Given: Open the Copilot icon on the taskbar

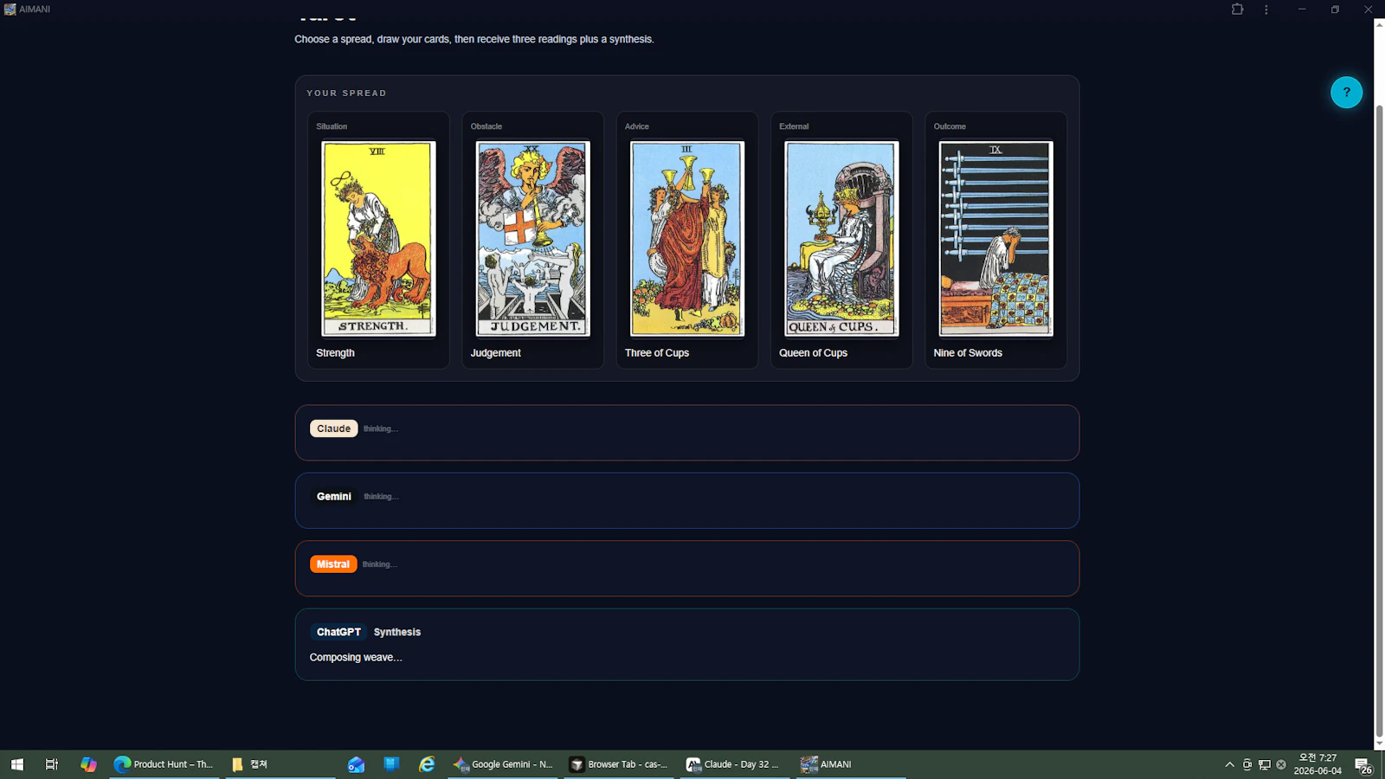Looking at the screenshot, I should coord(88,764).
